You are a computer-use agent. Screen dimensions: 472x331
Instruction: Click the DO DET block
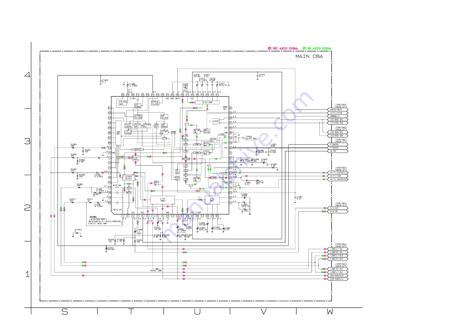(x=177, y=172)
